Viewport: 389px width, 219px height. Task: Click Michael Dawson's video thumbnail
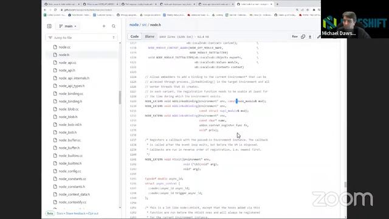pos(355,19)
